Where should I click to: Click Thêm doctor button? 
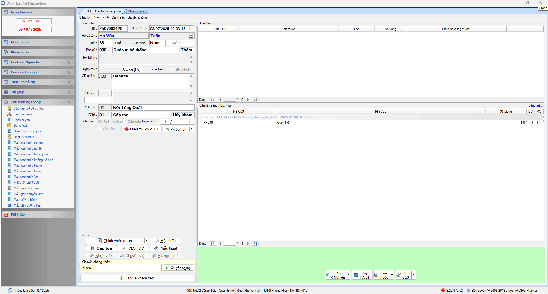(186, 50)
